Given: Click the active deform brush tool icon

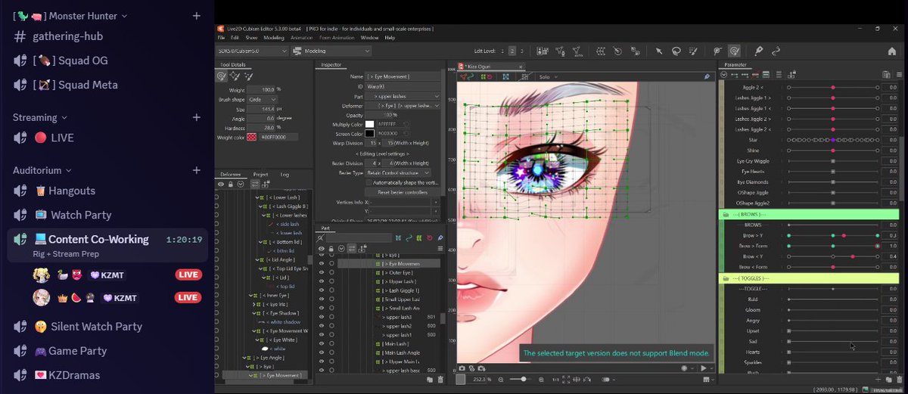Looking at the screenshot, I should tap(734, 51).
